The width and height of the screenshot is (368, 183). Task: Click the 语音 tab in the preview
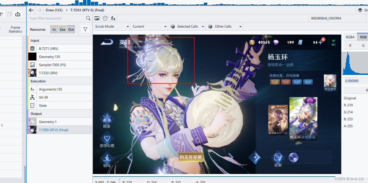tap(297, 82)
